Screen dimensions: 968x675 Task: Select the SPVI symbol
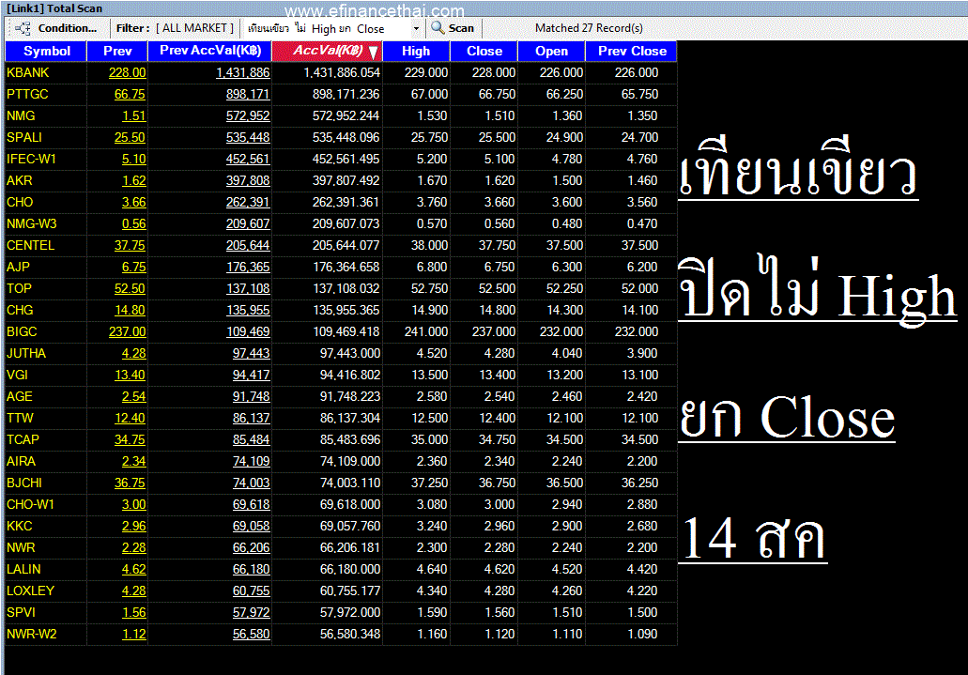pyautogui.click(x=21, y=613)
